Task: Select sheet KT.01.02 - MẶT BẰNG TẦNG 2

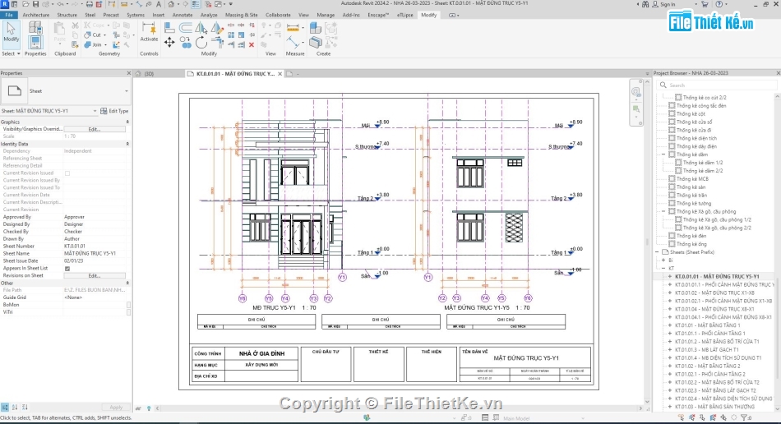Action: point(707,366)
